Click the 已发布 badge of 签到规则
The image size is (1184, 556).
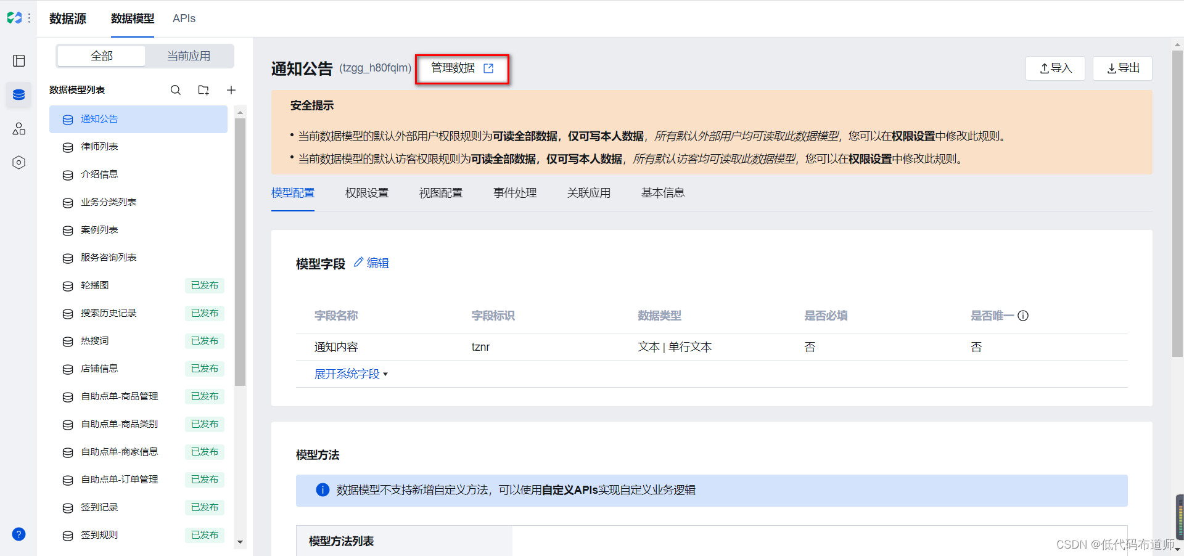pyautogui.click(x=205, y=535)
